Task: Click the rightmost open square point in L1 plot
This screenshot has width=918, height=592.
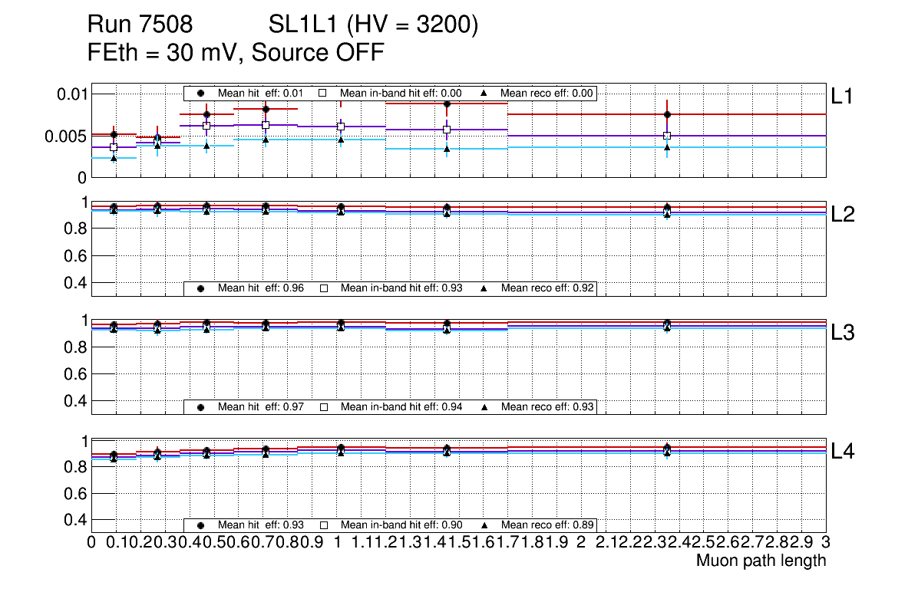Action: pos(667,136)
